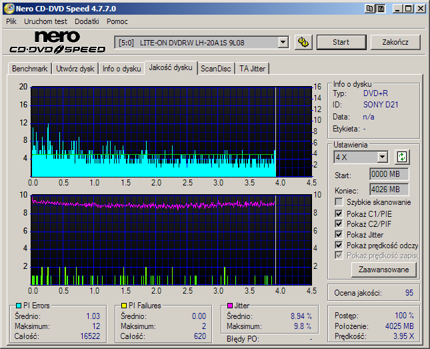Click the Start button
The width and height of the screenshot is (430, 349).
tap(341, 42)
